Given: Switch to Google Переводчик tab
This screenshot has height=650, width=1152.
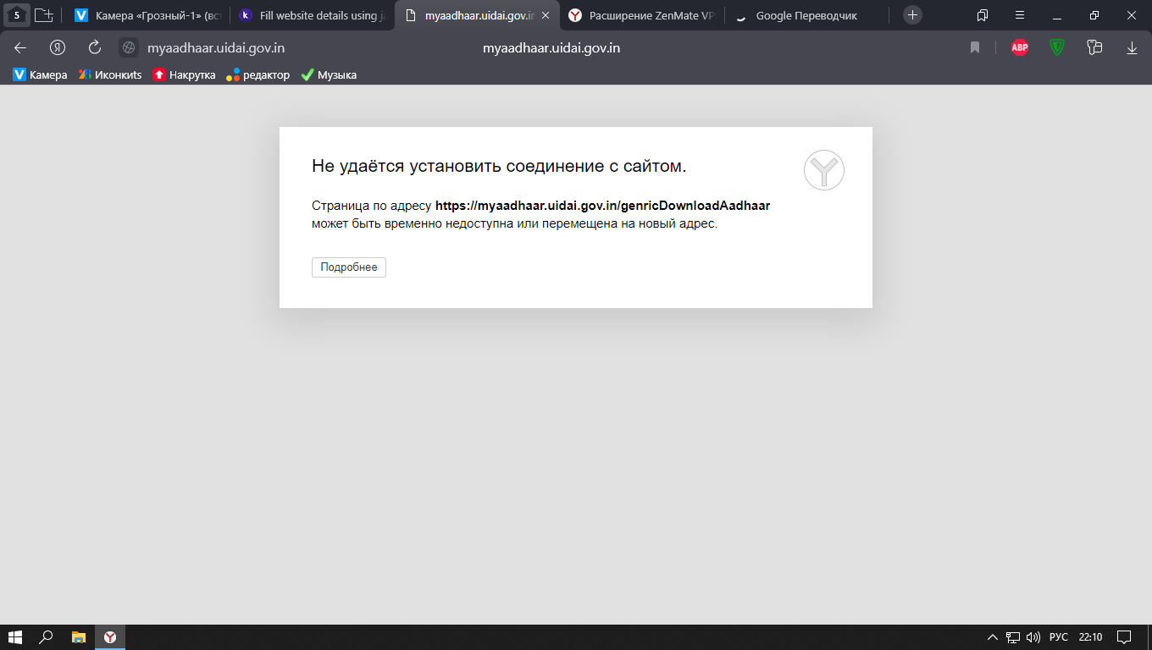Looking at the screenshot, I should (x=805, y=15).
